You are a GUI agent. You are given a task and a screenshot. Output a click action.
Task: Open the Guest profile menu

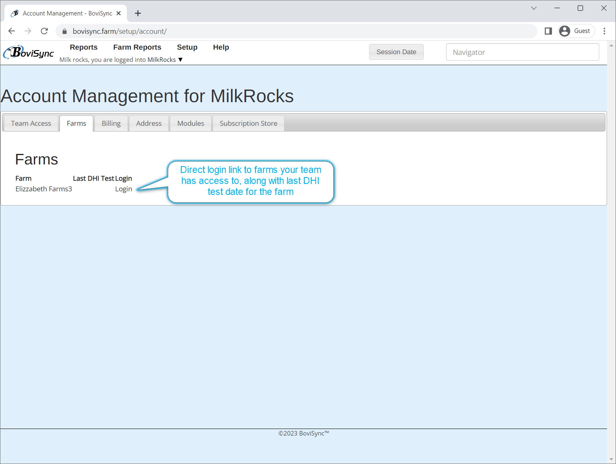pyautogui.click(x=576, y=31)
